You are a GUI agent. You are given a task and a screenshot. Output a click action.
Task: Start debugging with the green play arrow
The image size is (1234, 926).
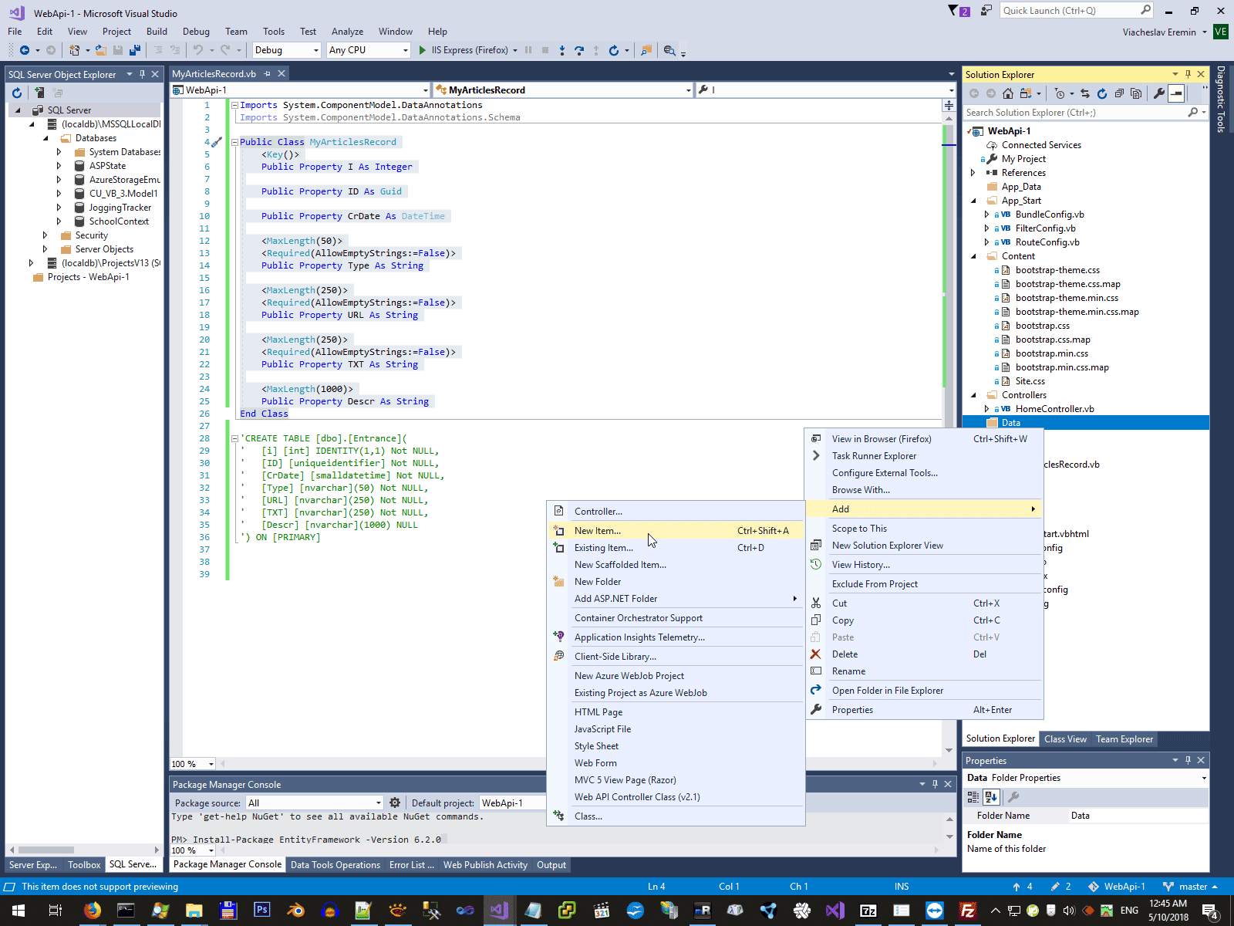click(x=422, y=50)
